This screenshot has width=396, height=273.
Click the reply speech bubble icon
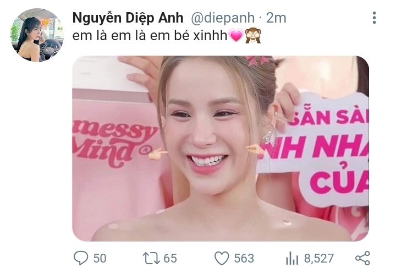click(81, 258)
